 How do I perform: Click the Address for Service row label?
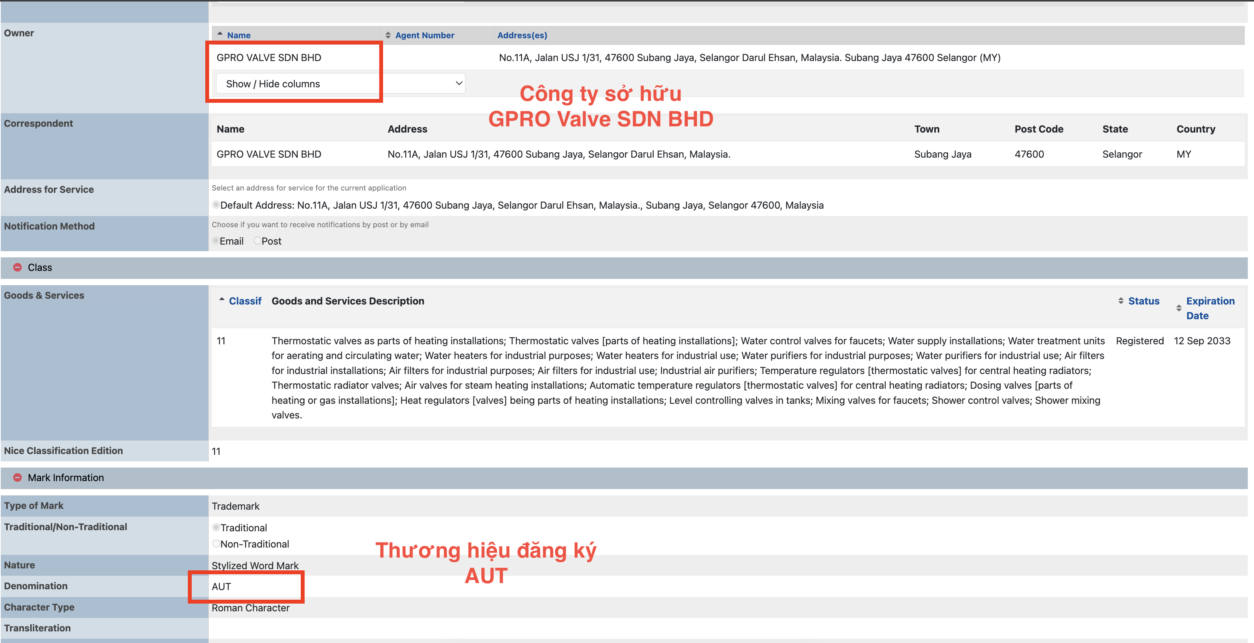(49, 189)
